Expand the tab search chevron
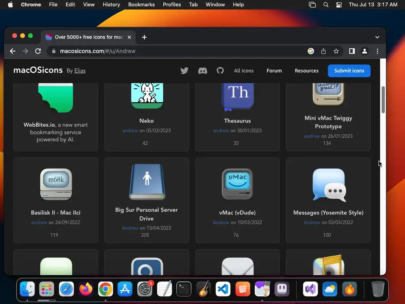The height and width of the screenshot is (304, 405). pos(377,37)
